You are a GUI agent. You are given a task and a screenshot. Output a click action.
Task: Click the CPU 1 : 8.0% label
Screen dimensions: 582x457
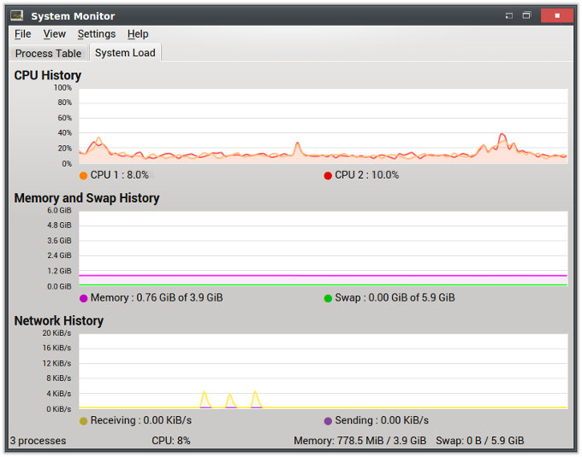click(x=120, y=175)
